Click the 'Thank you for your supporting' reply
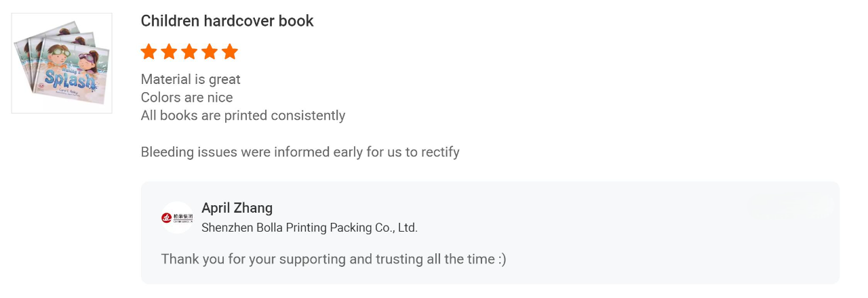 click(x=334, y=259)
